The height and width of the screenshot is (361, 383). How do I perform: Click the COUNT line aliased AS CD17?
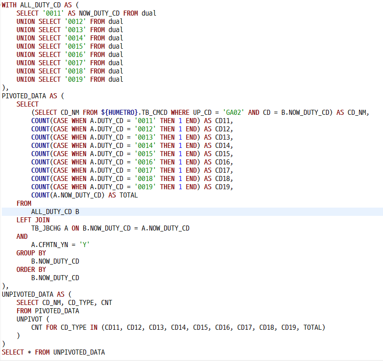132,170
